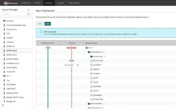The width and height of the screenshot is (176, 109).
Task: Open the Administration menu
Action: [74, 3]
